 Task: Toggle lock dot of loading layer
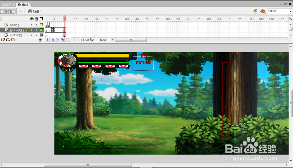tap(36, 25)
